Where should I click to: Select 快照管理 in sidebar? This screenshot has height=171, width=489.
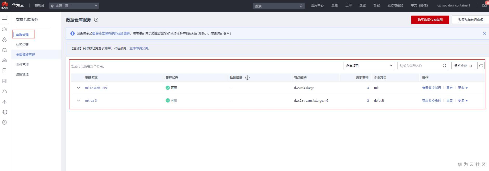(x=22, y=45)
